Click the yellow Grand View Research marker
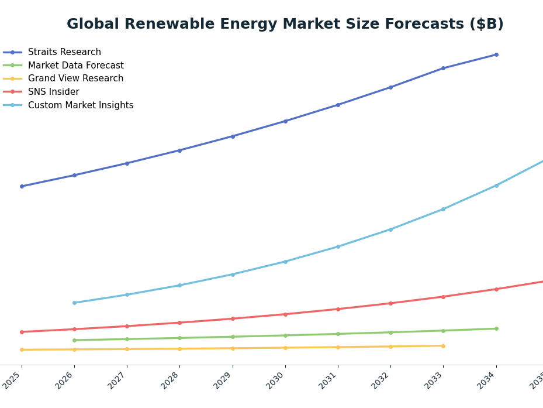543x408 pixels. tap(12, 79)
